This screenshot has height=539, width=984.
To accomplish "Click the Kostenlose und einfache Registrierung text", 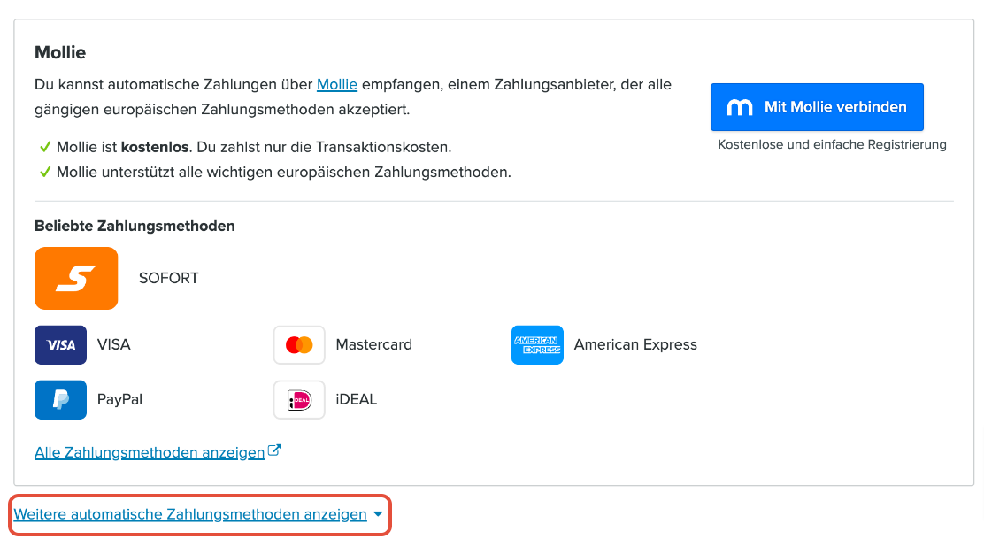I will [832, 145].
